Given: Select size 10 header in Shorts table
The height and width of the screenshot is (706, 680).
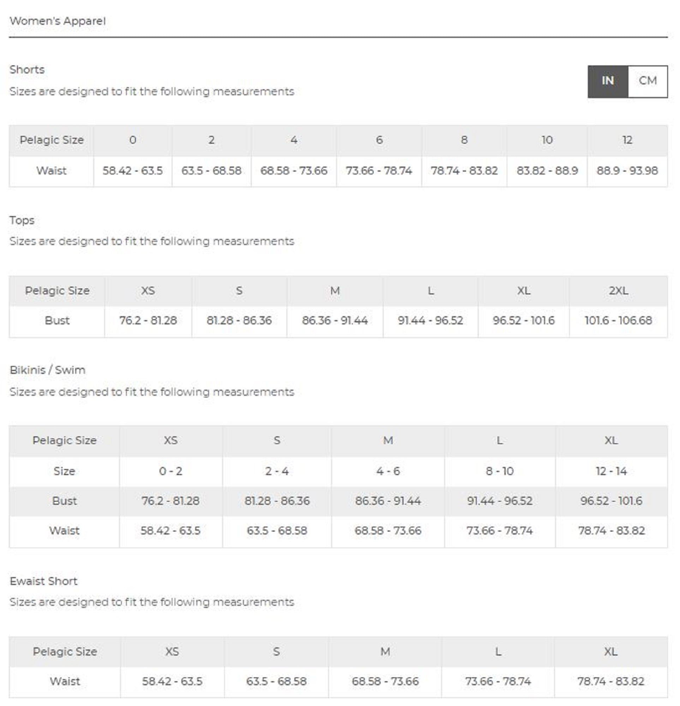Looking at the screenshot, I should click(547, 140).
